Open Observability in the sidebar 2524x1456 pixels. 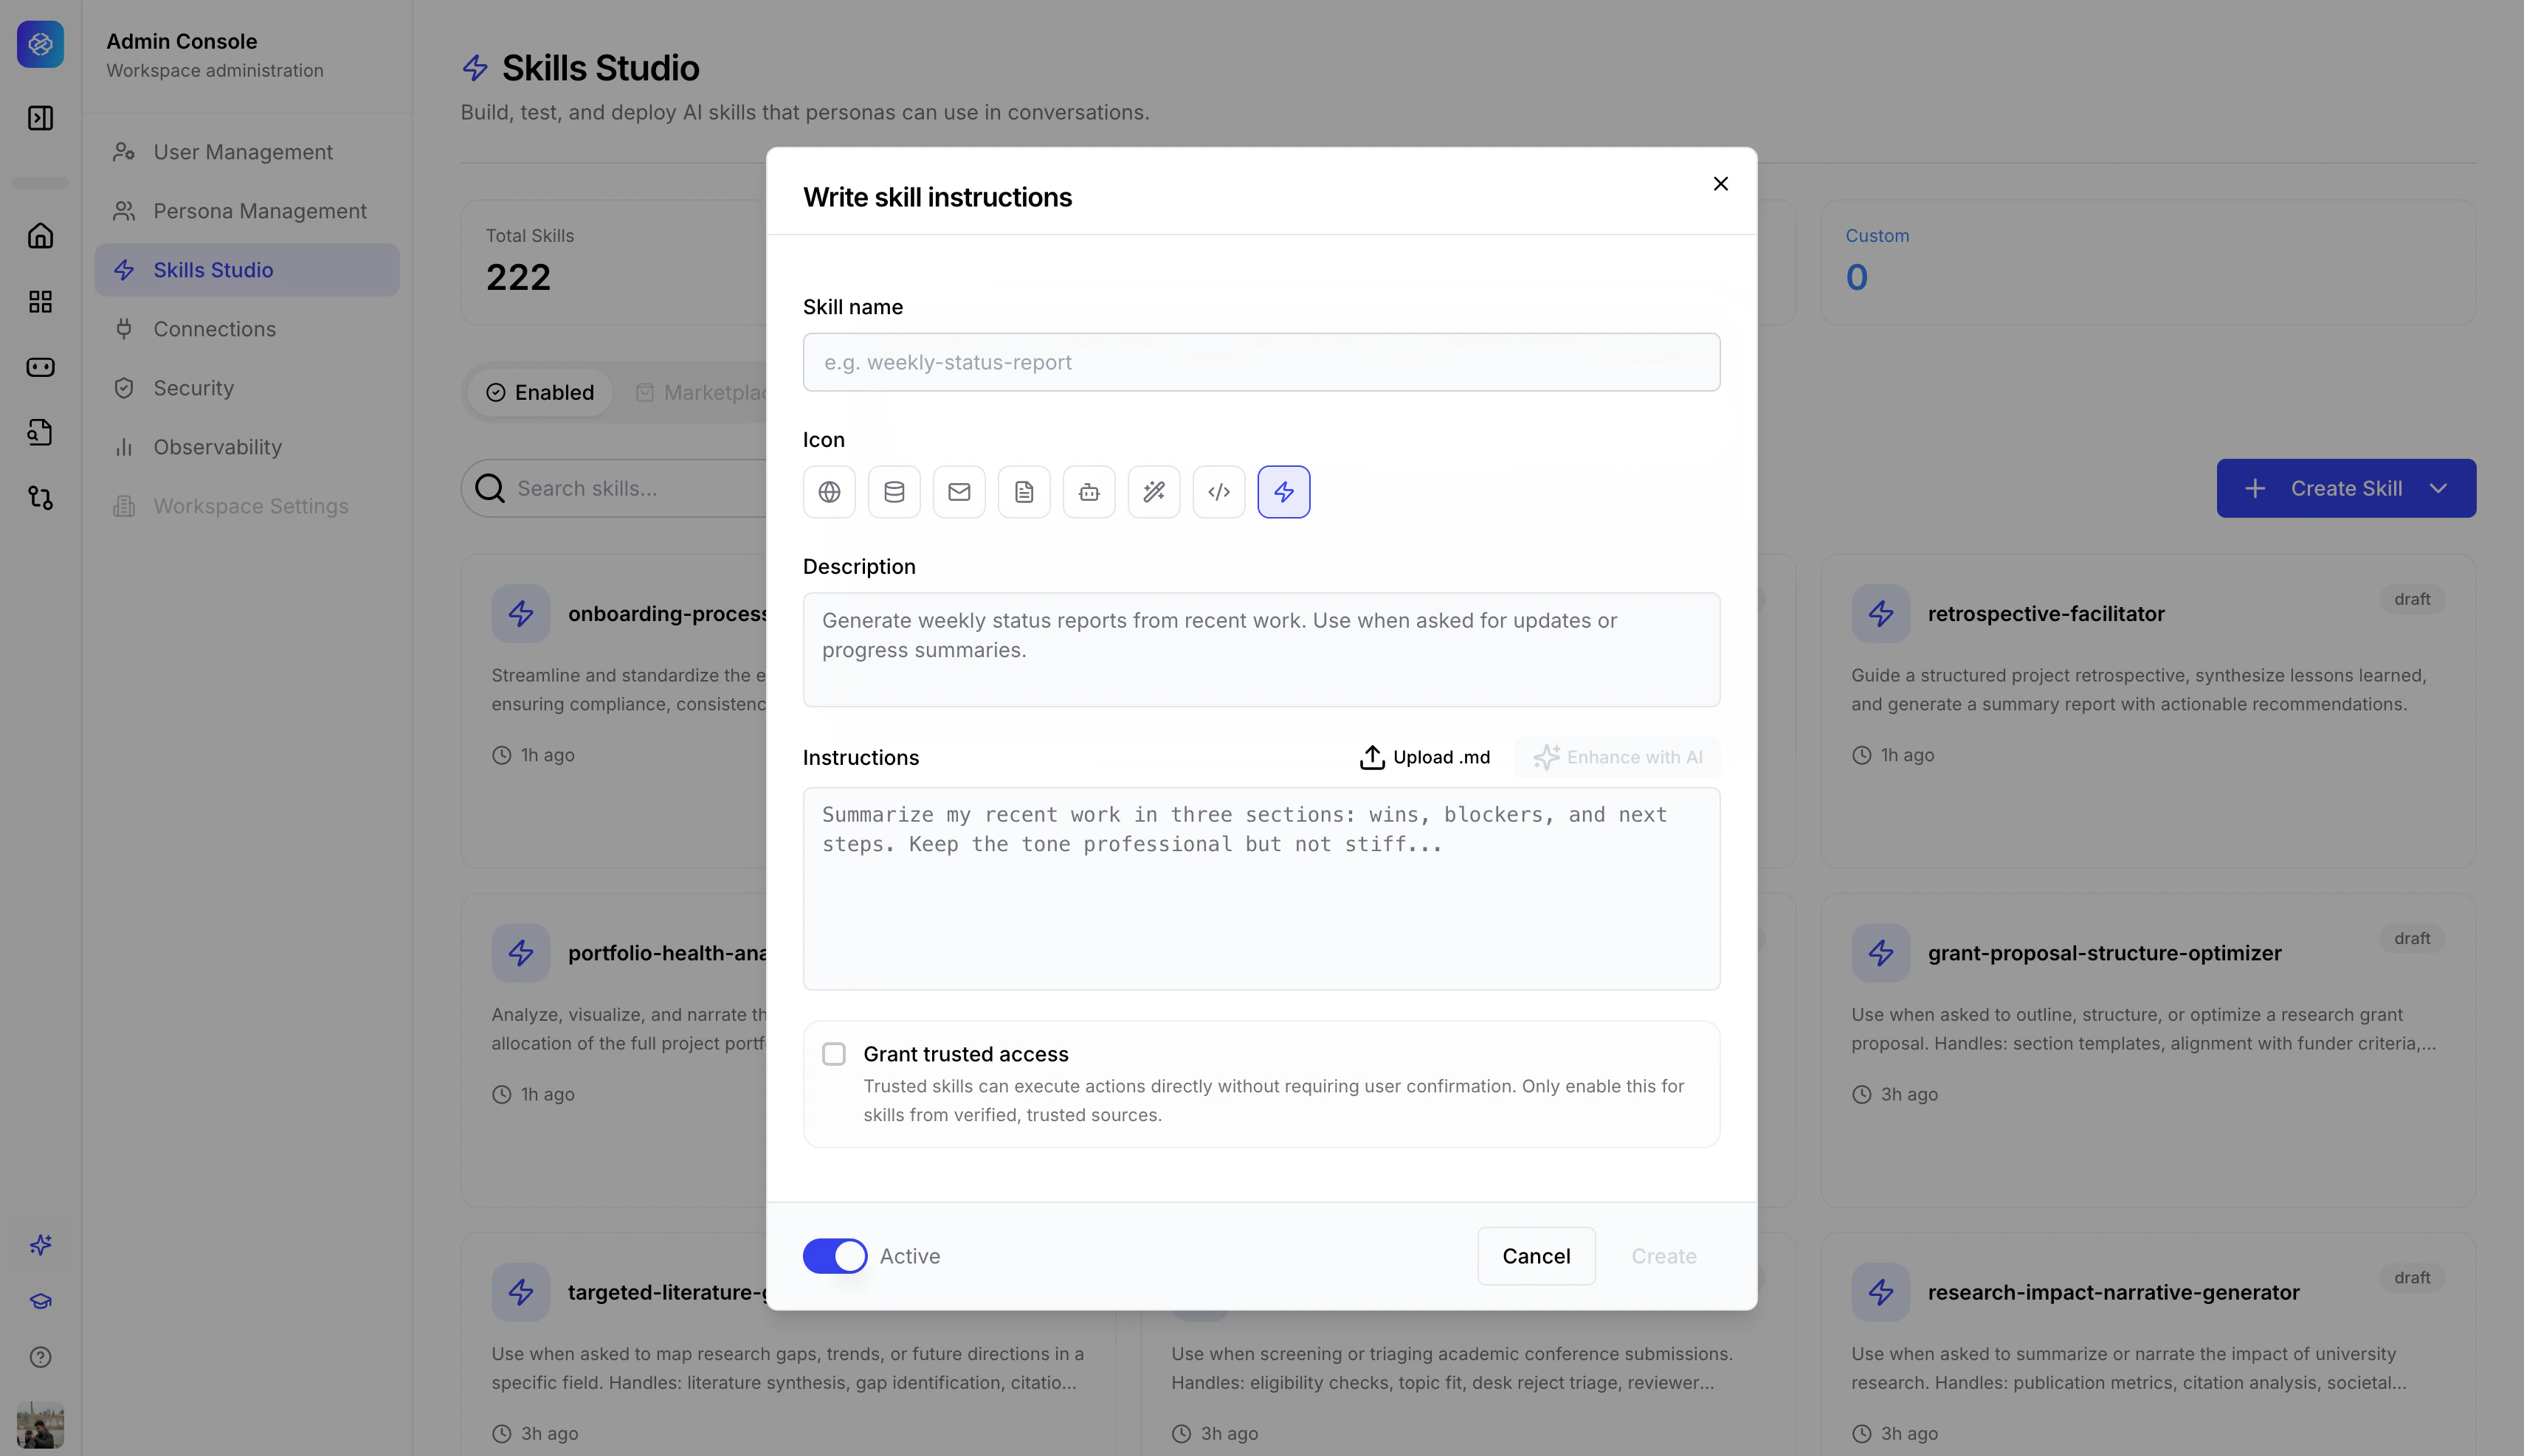click(x=247, y=447)
